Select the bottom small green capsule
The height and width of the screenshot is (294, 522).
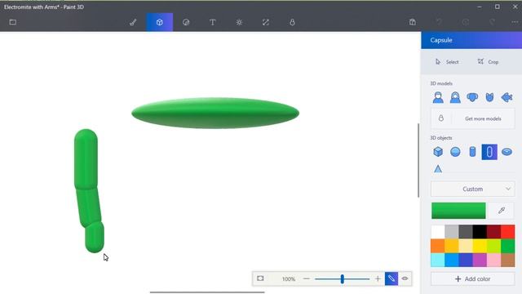(95, 238)
